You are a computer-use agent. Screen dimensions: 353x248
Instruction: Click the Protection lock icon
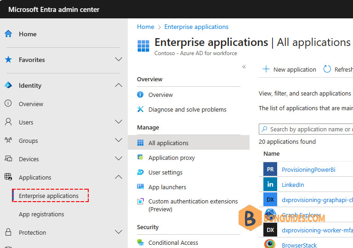(8, 232)
